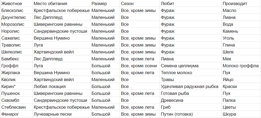Image resolution: width=261 pixels, height=118 pixels.
Task: Select the "Животное" header cell
Action: click(x=12, y=4)
